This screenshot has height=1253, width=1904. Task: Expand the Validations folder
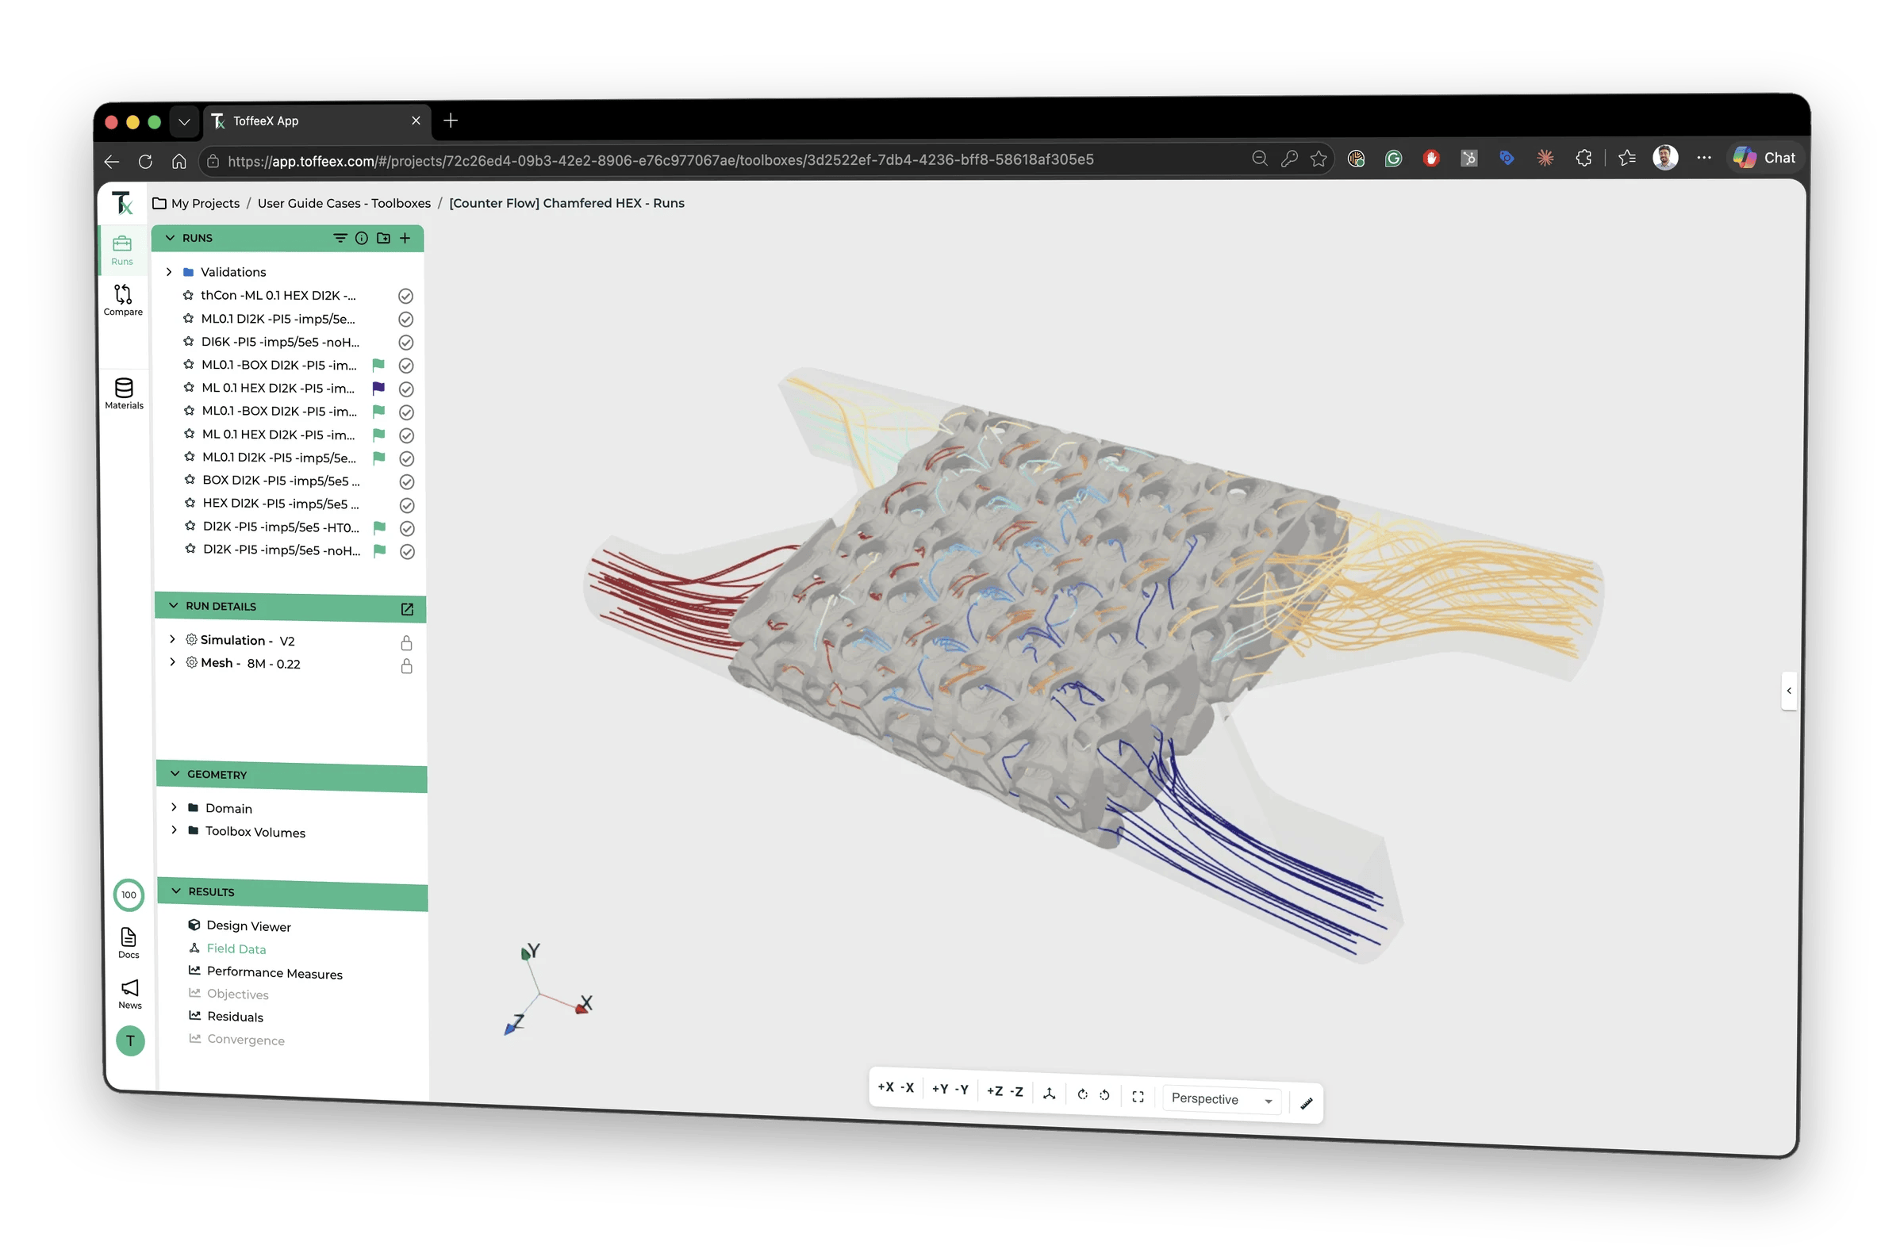click(x=169, y=272)
